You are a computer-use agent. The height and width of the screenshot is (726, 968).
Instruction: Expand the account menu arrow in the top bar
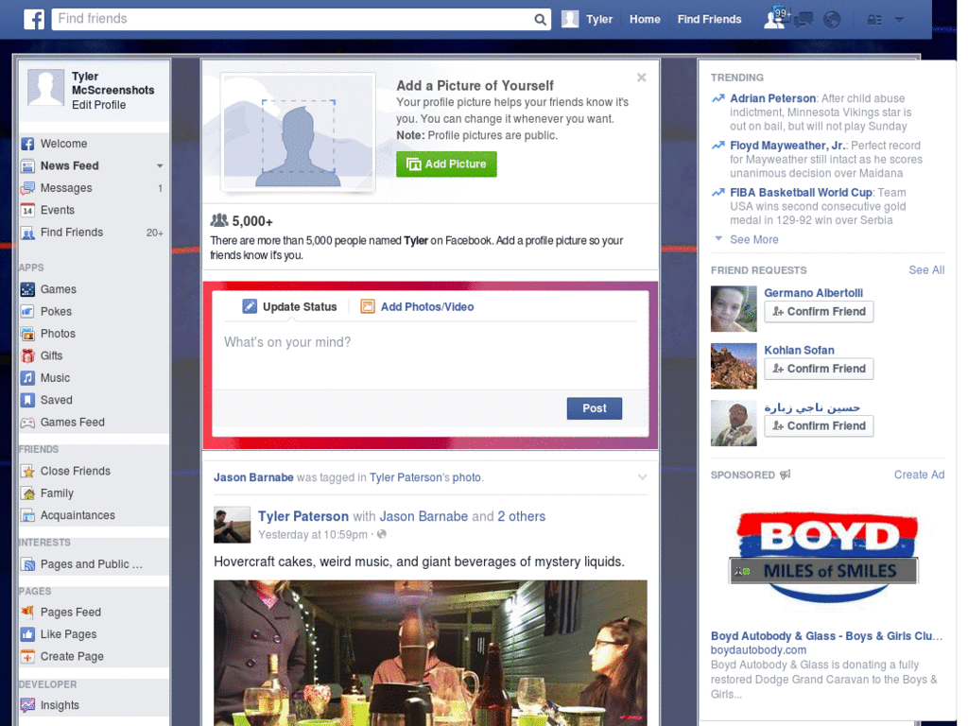click(900, 20)
